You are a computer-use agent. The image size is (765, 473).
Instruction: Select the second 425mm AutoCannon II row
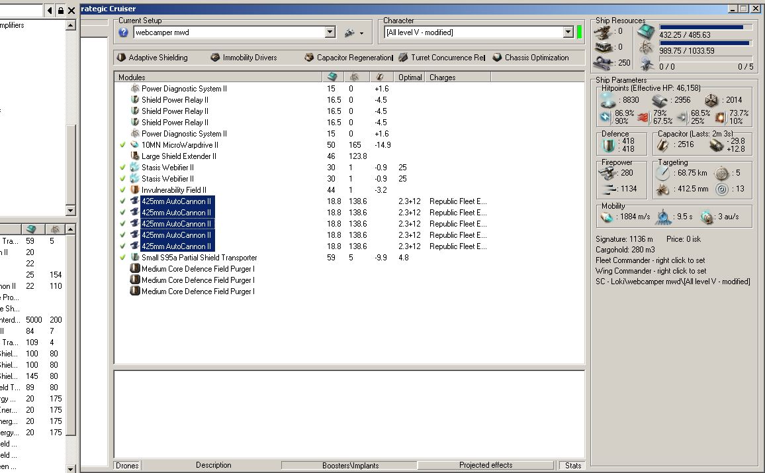pyautogui.click(x=177, y=213)
